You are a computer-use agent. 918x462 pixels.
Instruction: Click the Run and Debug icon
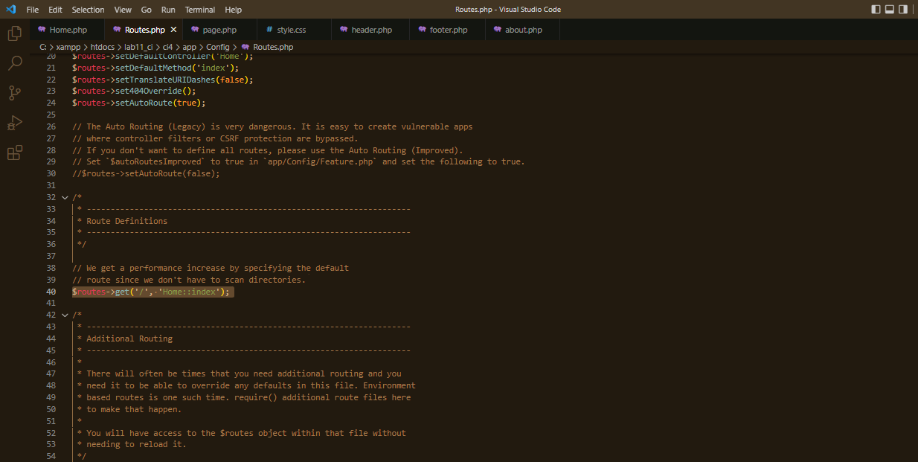(x=14, y=123)
